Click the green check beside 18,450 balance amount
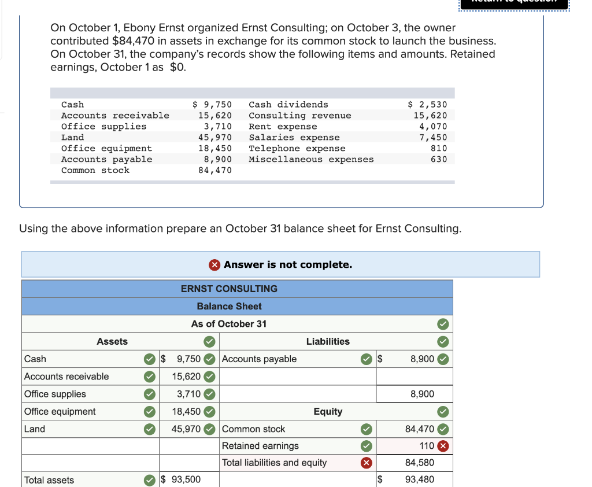The image size is (592, 487). 209,411
